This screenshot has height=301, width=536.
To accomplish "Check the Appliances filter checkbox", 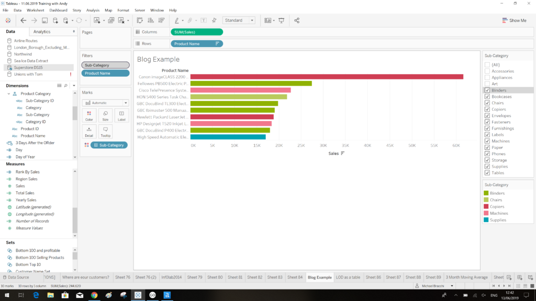I will click(x=487, y=77).
